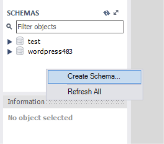Select the test schema name

pyautogui.click(x=34, y=42)
